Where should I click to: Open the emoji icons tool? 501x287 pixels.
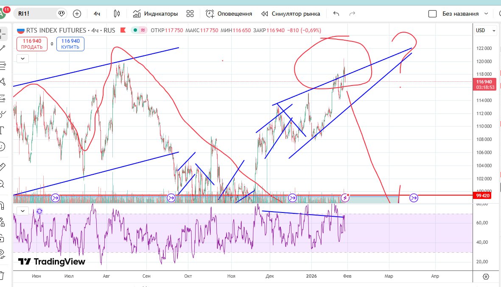pyautogui.click(x=2, y=146)
